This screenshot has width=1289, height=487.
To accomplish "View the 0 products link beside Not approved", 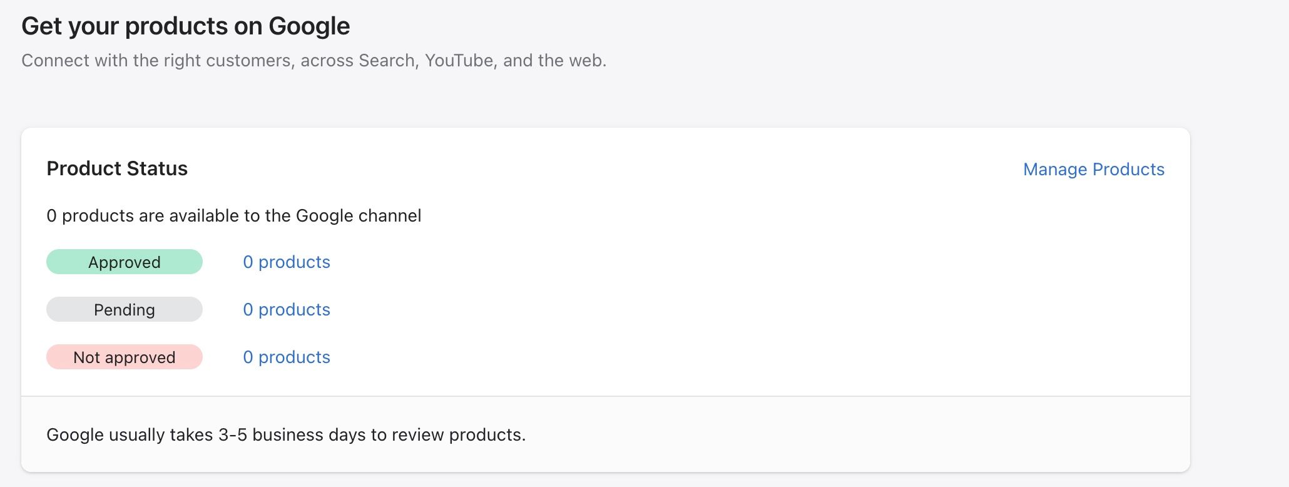I will click(x=287, y=357).
